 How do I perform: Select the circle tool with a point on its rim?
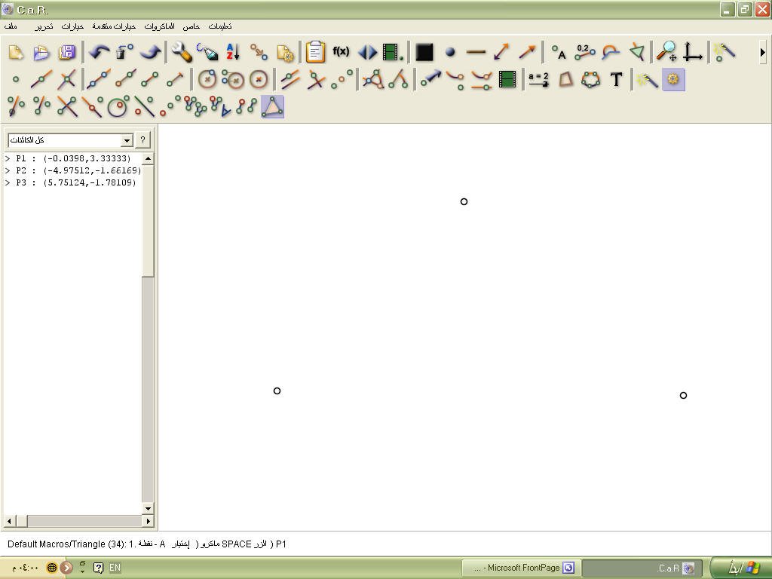point(207,79)
